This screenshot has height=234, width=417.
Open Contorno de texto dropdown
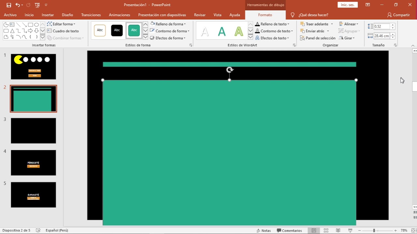[x=274, y=31]
